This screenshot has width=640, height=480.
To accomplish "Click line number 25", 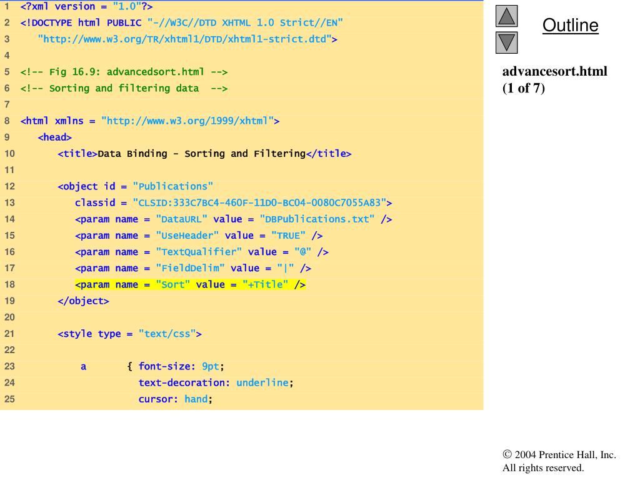I will pos(9,399).
